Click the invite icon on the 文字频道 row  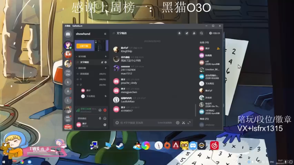102,62
